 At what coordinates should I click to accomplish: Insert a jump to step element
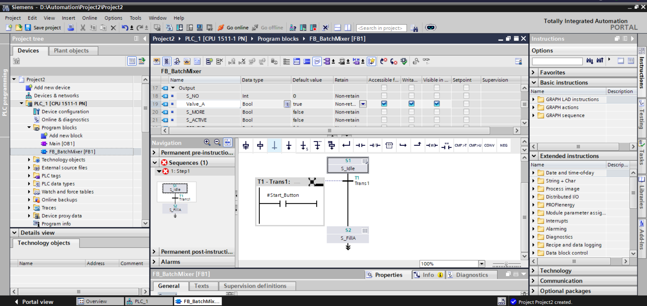[304, 145]
